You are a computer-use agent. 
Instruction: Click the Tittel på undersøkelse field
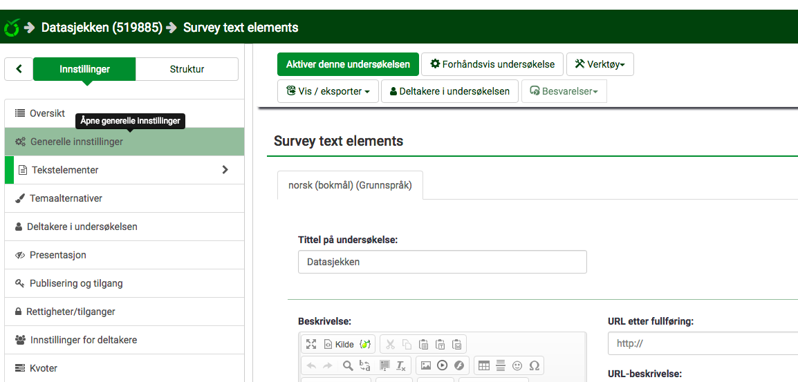442,262
